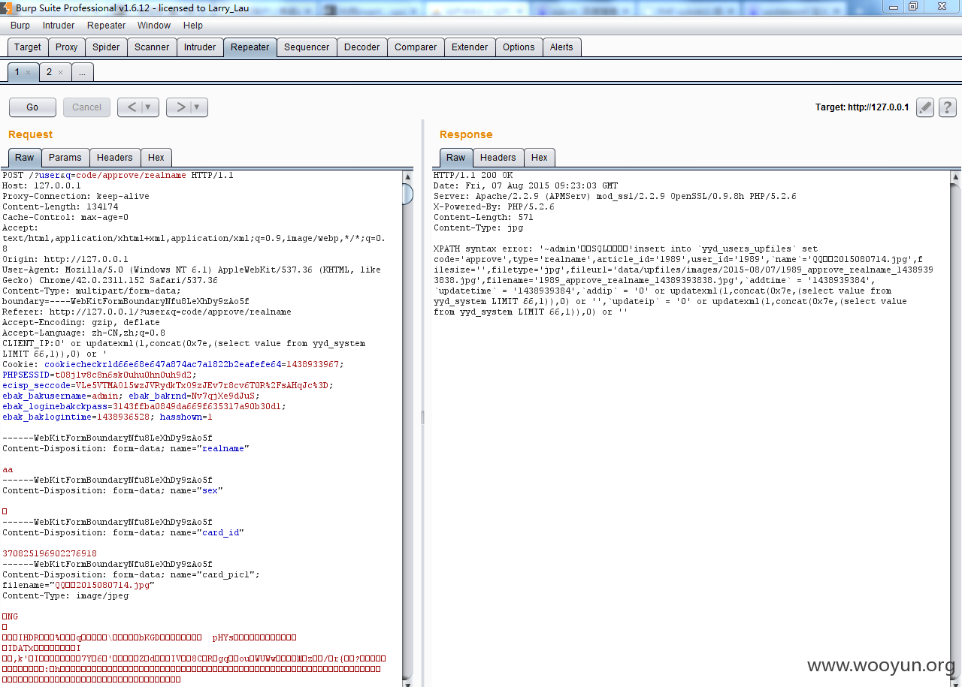The width and height of the screenshot is (962, 687).
Task: Click the realname form value 'aa'
Action: 8,469
